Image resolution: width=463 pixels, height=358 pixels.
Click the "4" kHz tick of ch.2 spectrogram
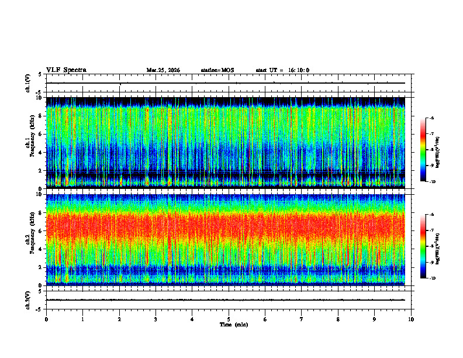click(x=41, y=249)
